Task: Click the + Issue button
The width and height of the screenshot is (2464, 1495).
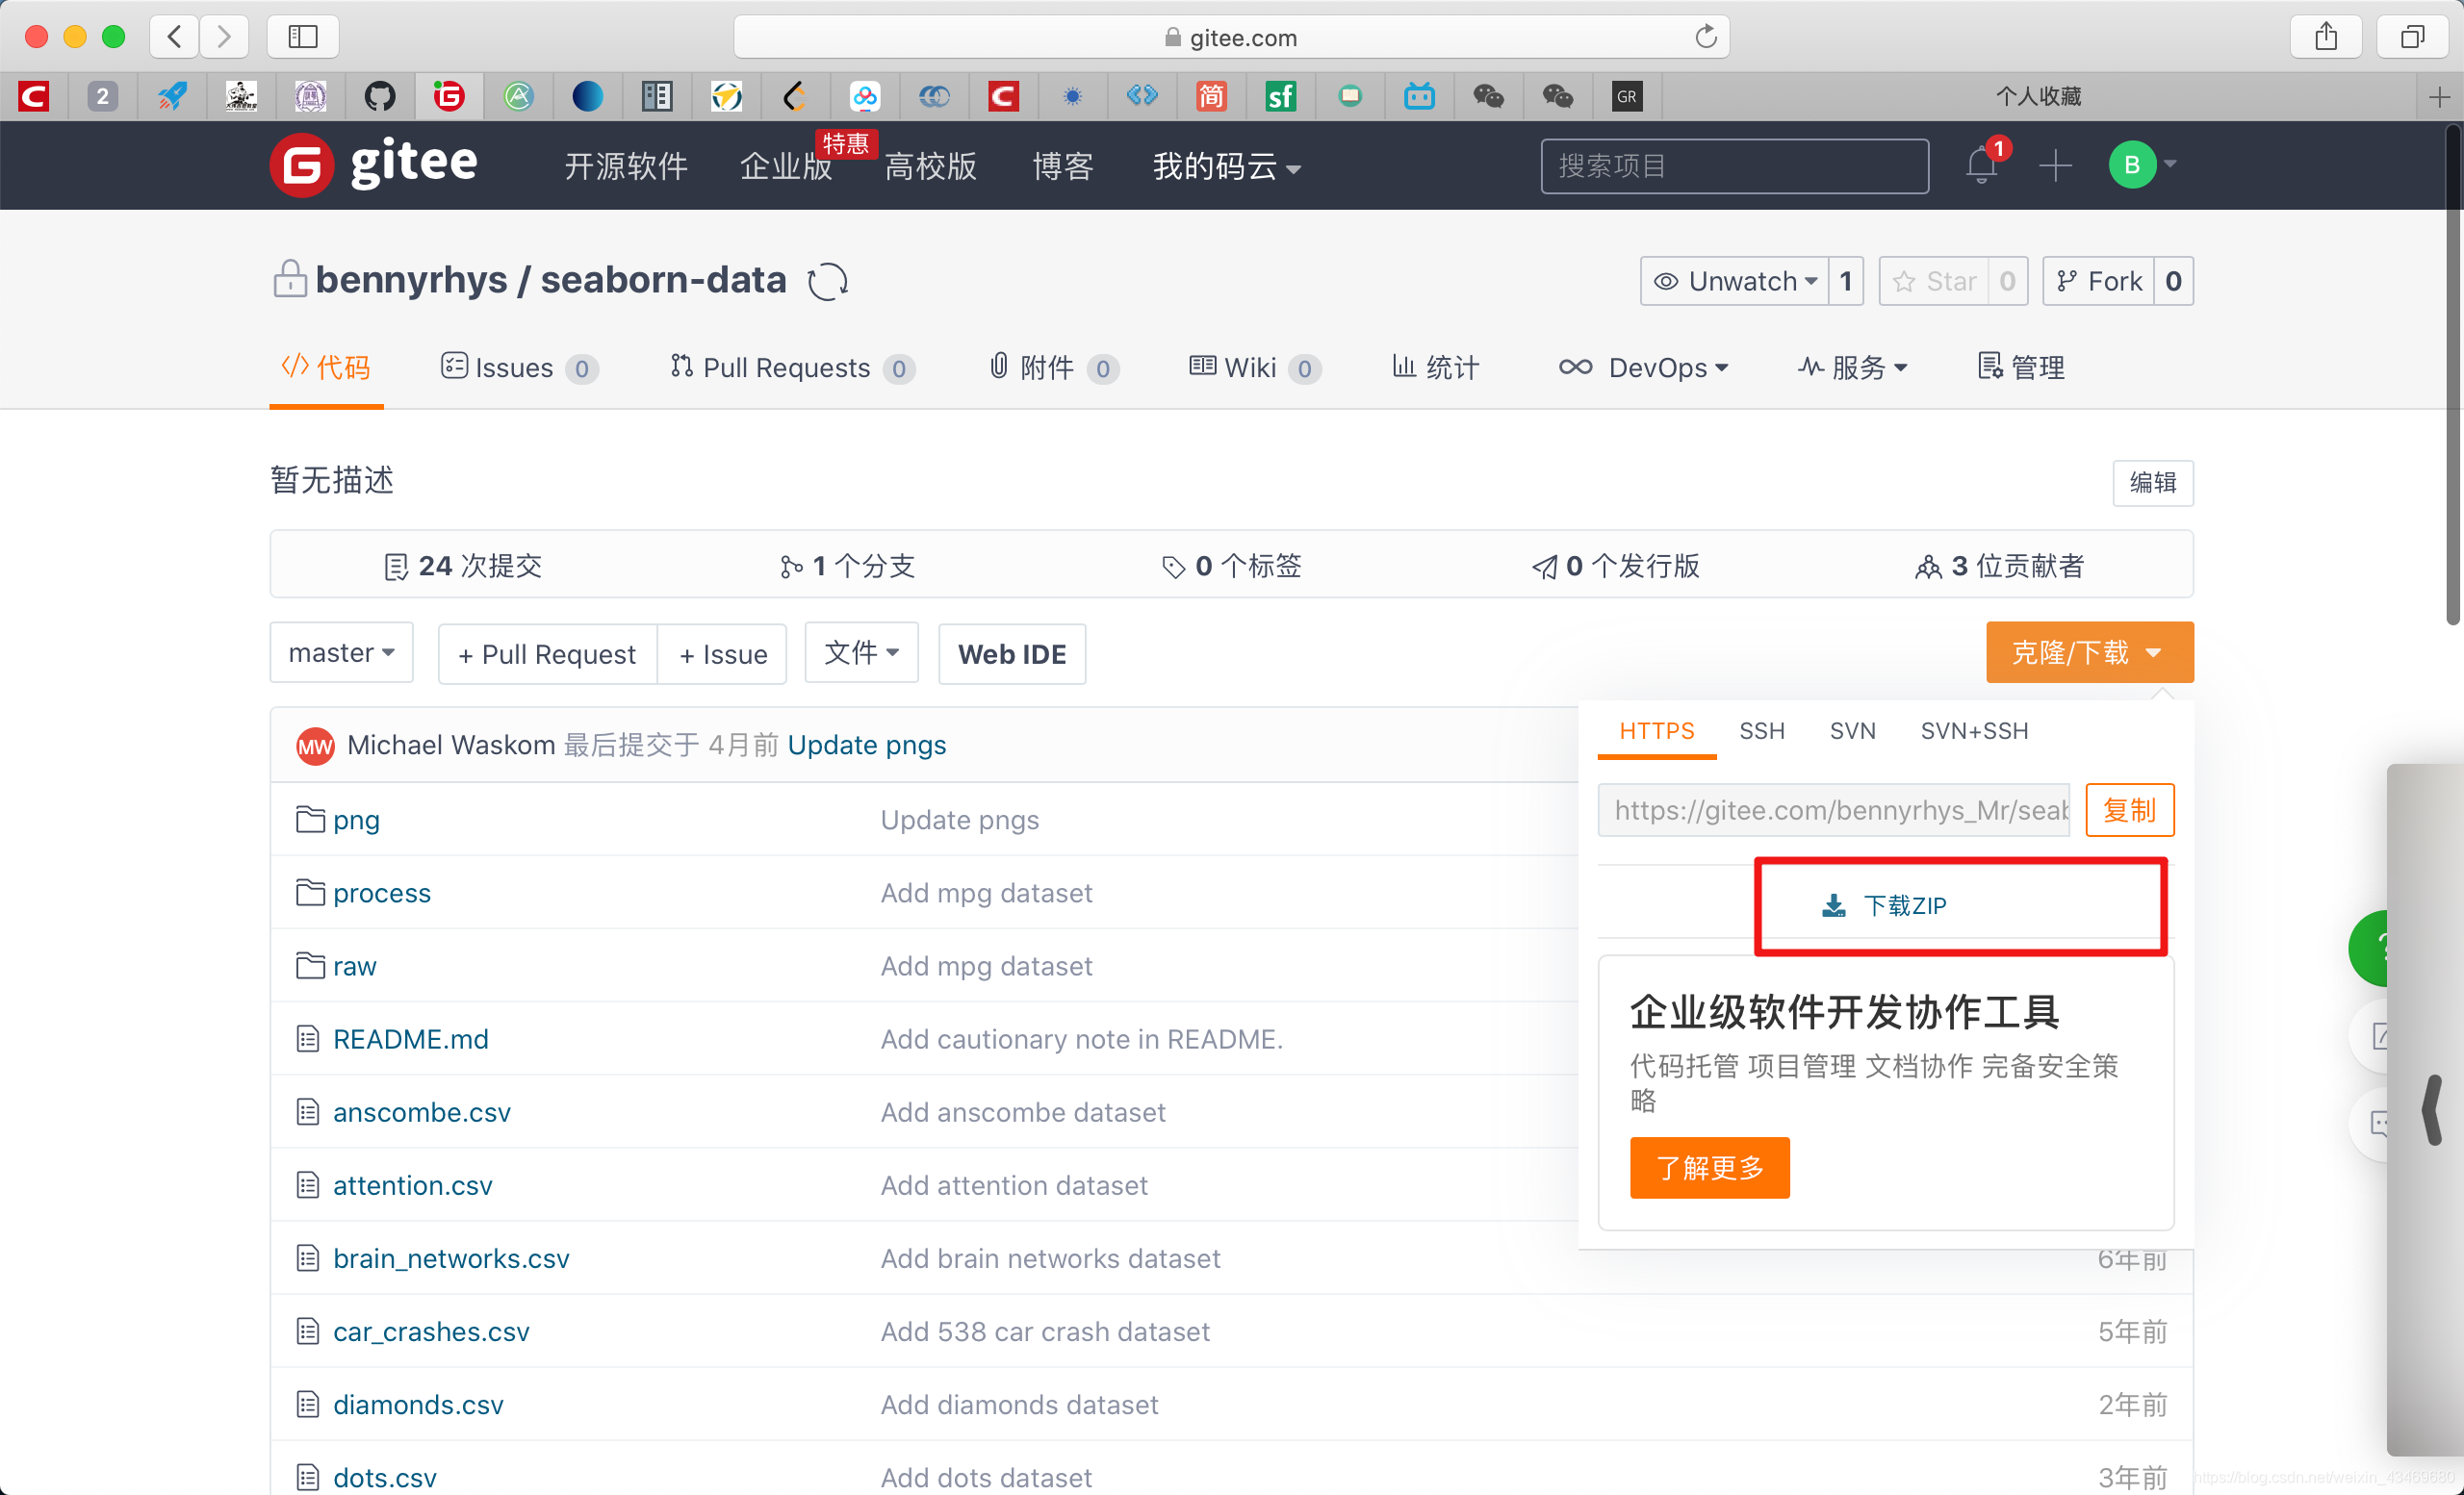Action: tap(722, 654)
